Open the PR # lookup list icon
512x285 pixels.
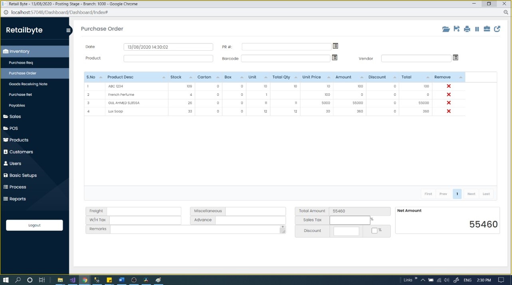click(x=335, y=46)
